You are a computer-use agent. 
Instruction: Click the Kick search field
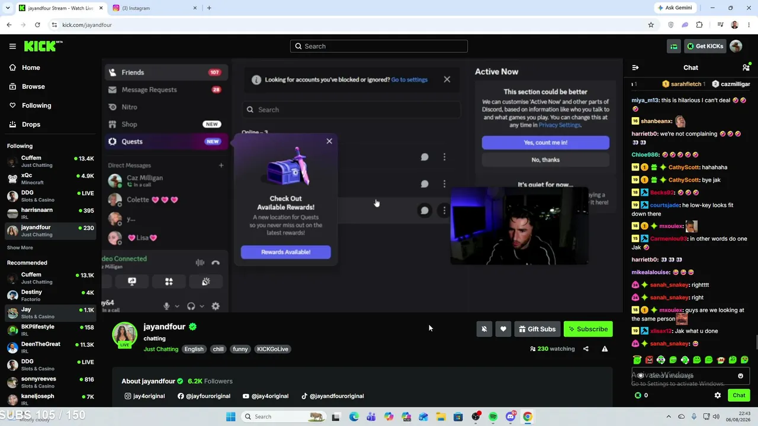click(379, 46)
